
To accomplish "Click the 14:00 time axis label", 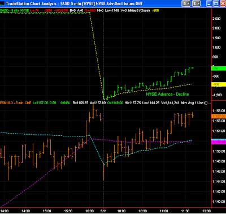I will [x=5, y=211].
